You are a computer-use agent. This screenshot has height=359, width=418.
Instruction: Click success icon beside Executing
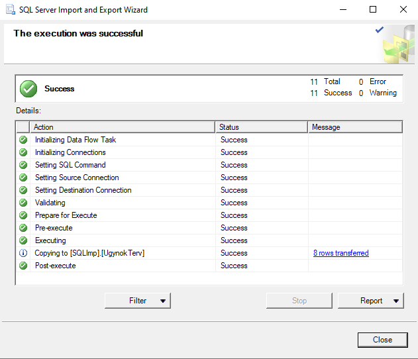point(23,240)
